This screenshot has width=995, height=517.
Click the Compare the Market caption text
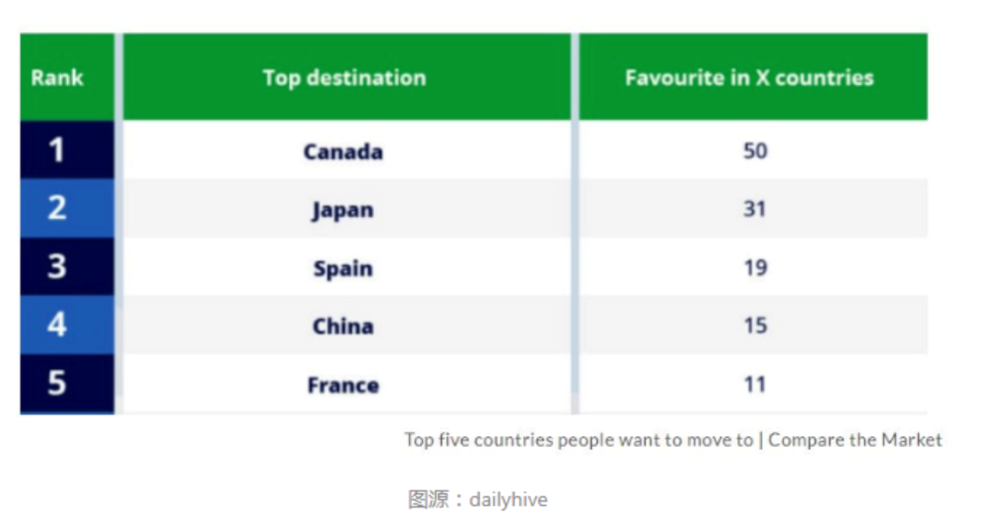(855, 440)
